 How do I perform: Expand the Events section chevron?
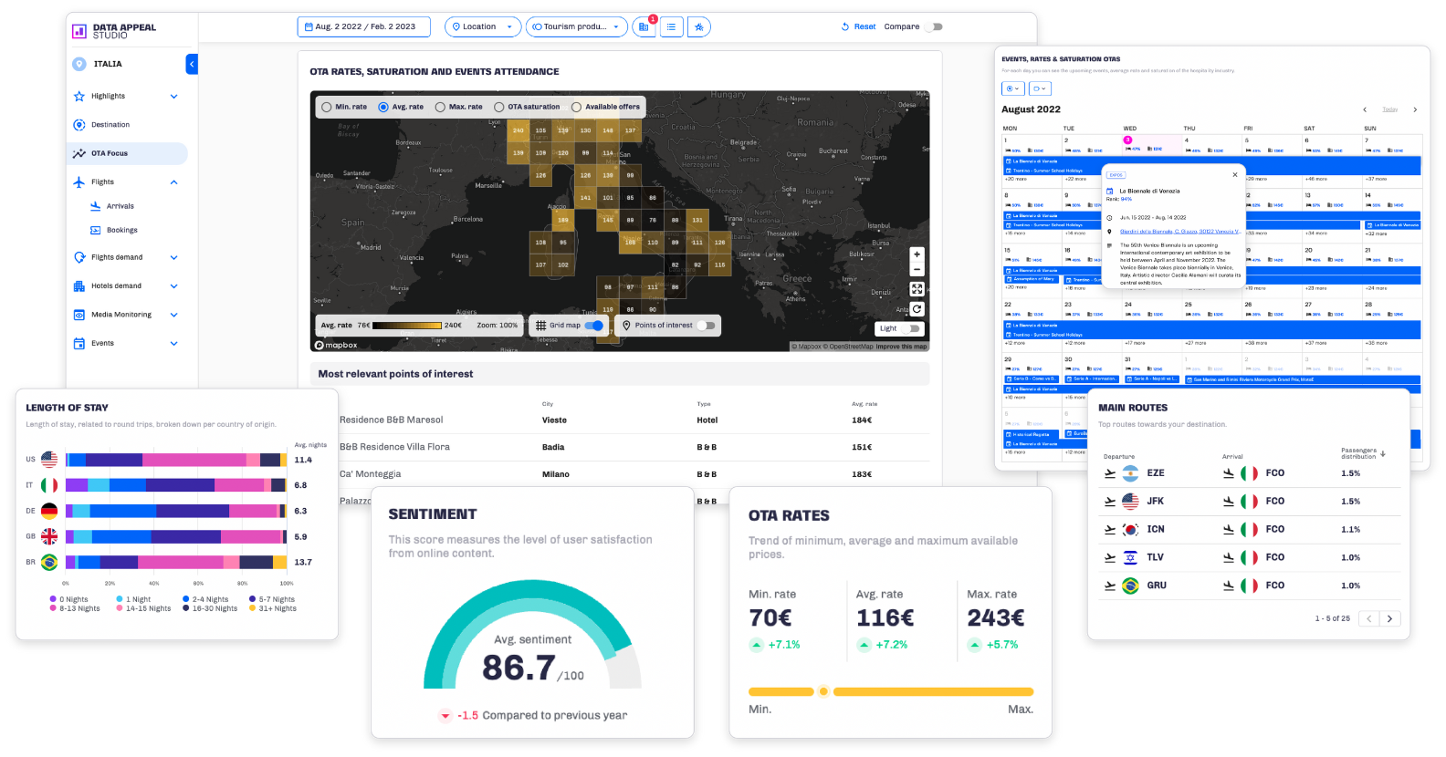tap(173, 344)
